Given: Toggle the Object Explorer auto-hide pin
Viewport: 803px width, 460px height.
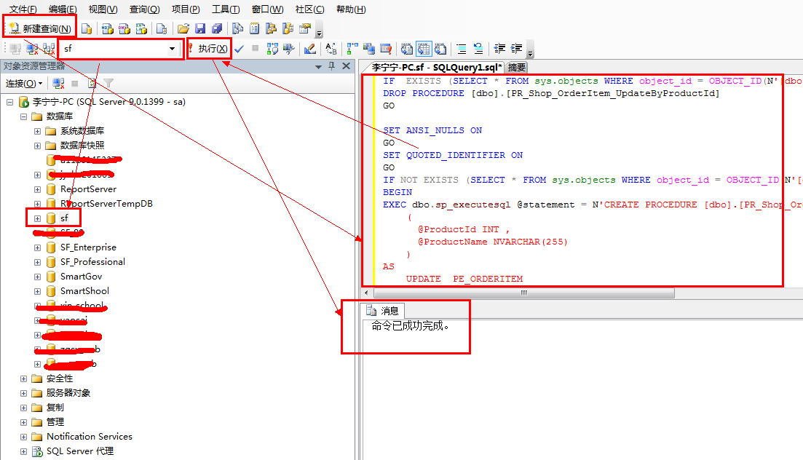Looking at the screenshot, I should click(x=332, y=66).
